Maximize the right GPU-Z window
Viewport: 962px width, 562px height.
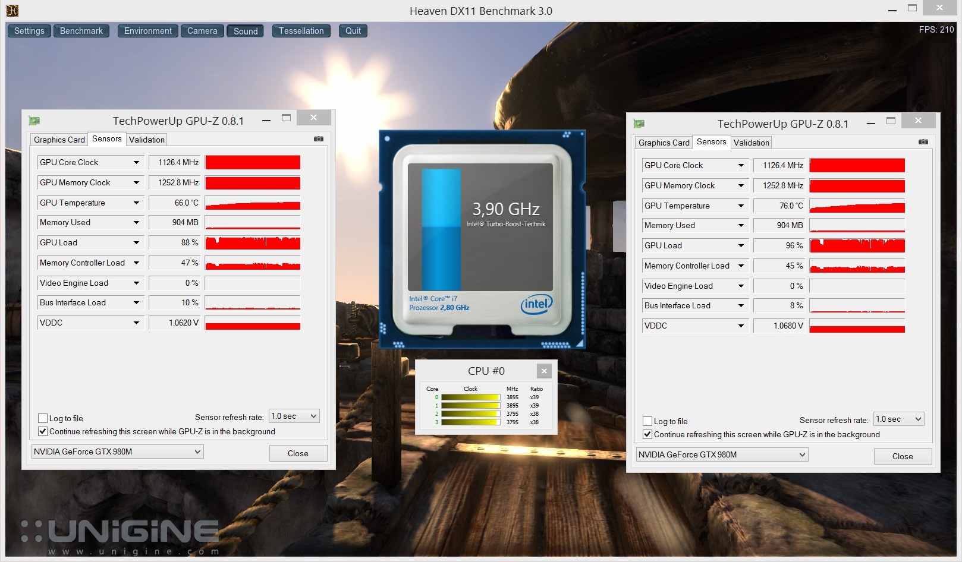pyautogui.click(x=891, y=121)
